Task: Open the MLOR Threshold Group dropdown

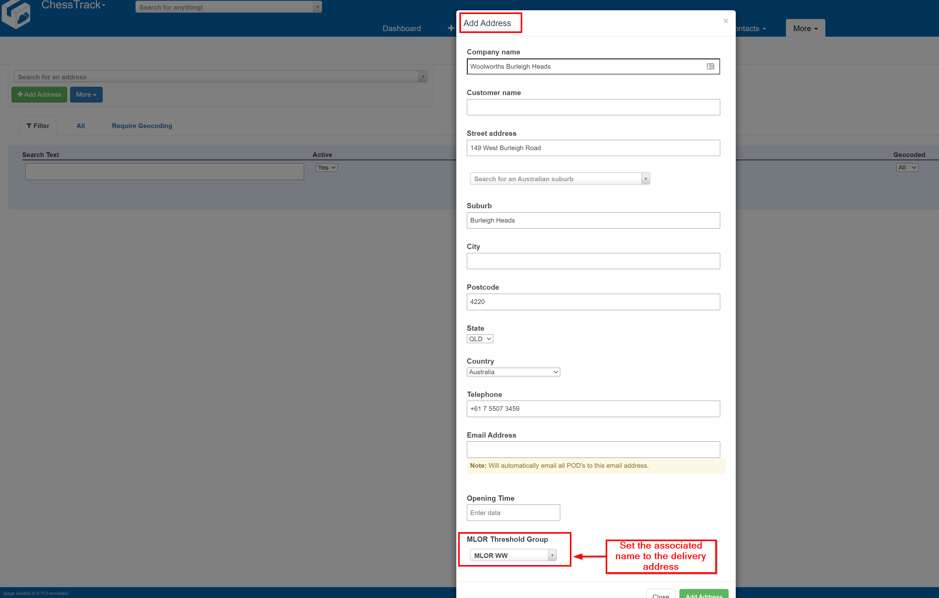Action: (x=513, y=555)
